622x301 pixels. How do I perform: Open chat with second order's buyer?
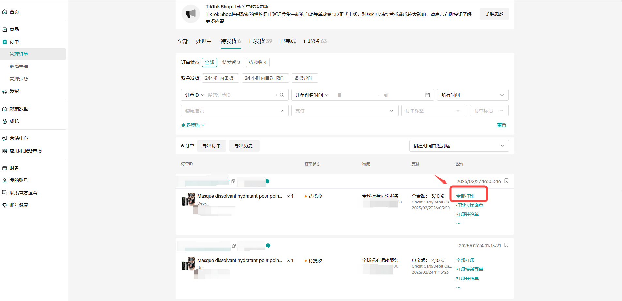pyautogui.click(x=268, y=245)
